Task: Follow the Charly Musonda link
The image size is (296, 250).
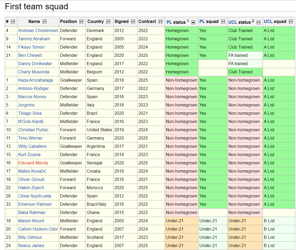Action: pos(34,72)
